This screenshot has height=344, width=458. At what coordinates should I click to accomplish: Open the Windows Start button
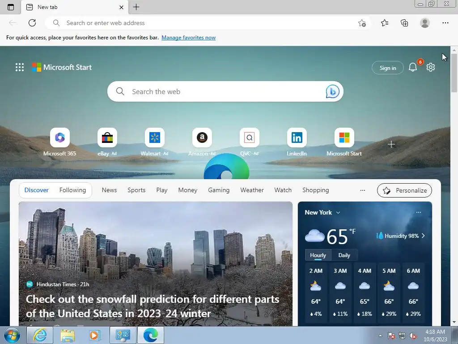tap(12, 335)
